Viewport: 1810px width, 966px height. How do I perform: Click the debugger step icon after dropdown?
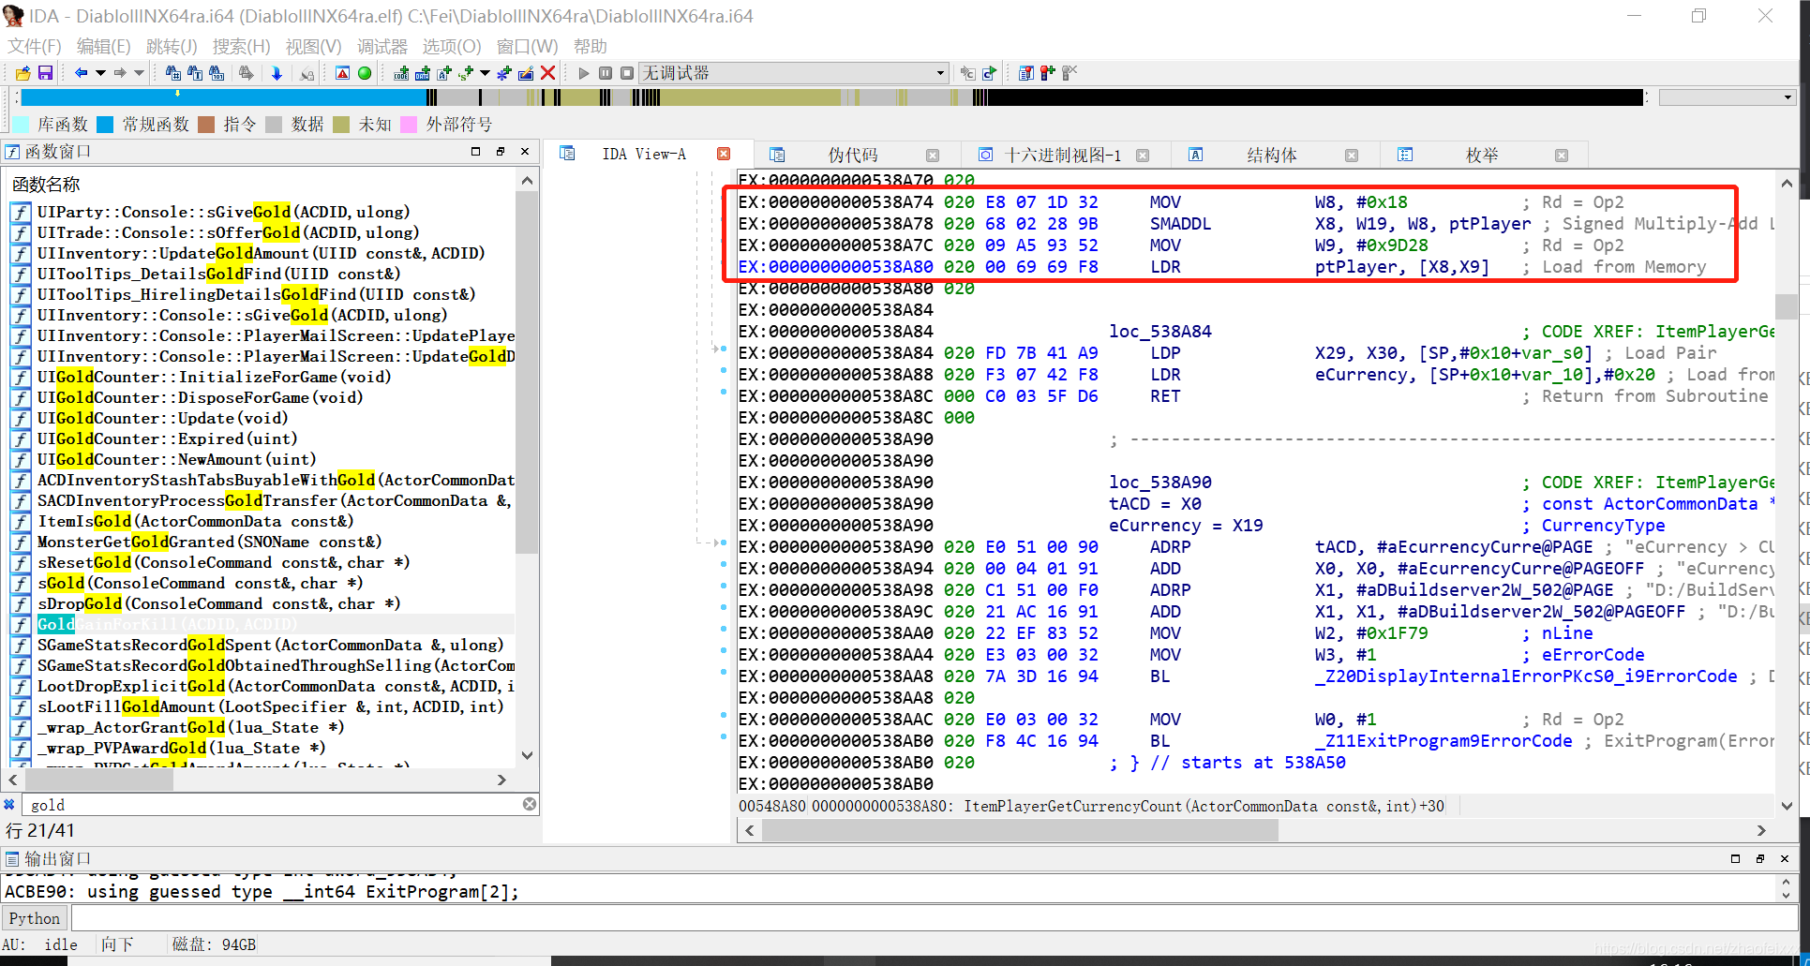pyautogui.click(x=967, y=73)
